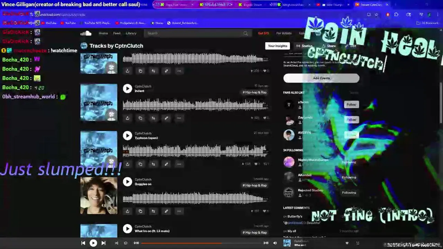Play the track "Typhoon (open)"
Image resolution: width=443 pixels, height=249 pixels.
[x=127, y=136]
